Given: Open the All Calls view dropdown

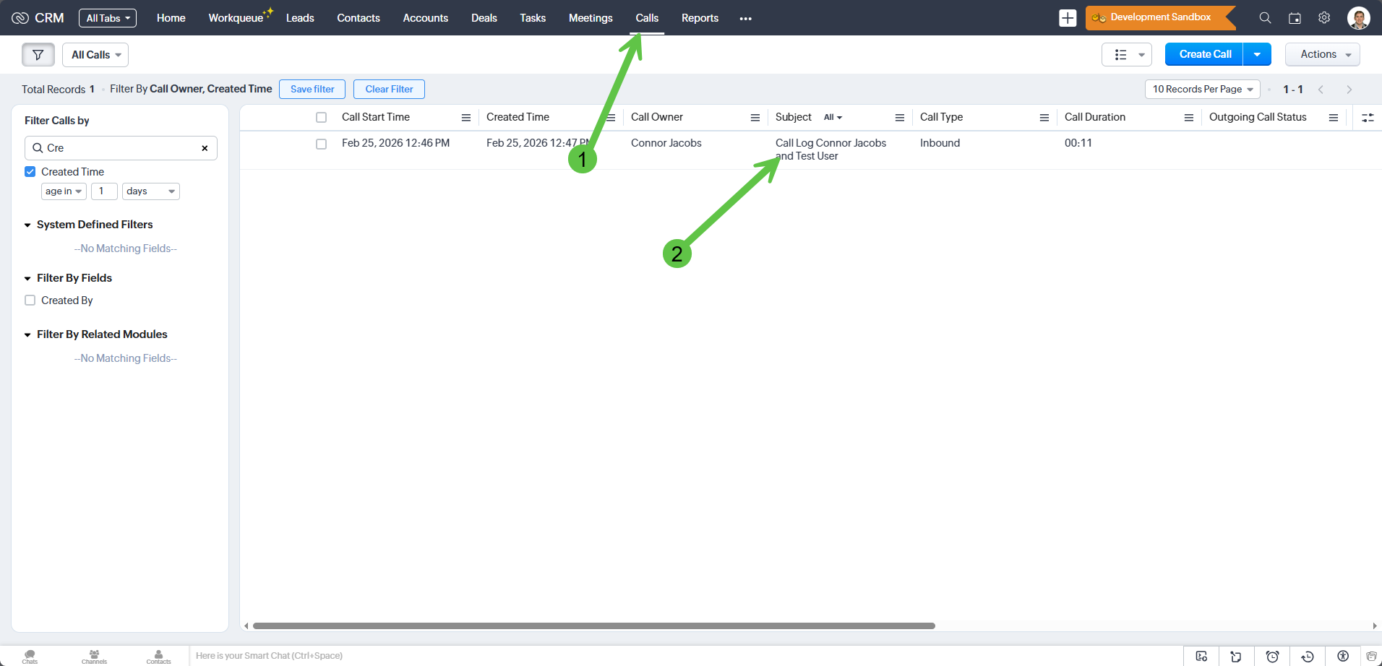Looking at the screenshot, I should (95, 55).
